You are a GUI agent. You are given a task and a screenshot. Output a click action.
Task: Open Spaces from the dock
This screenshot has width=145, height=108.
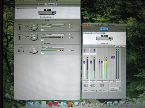coord(109,104)
